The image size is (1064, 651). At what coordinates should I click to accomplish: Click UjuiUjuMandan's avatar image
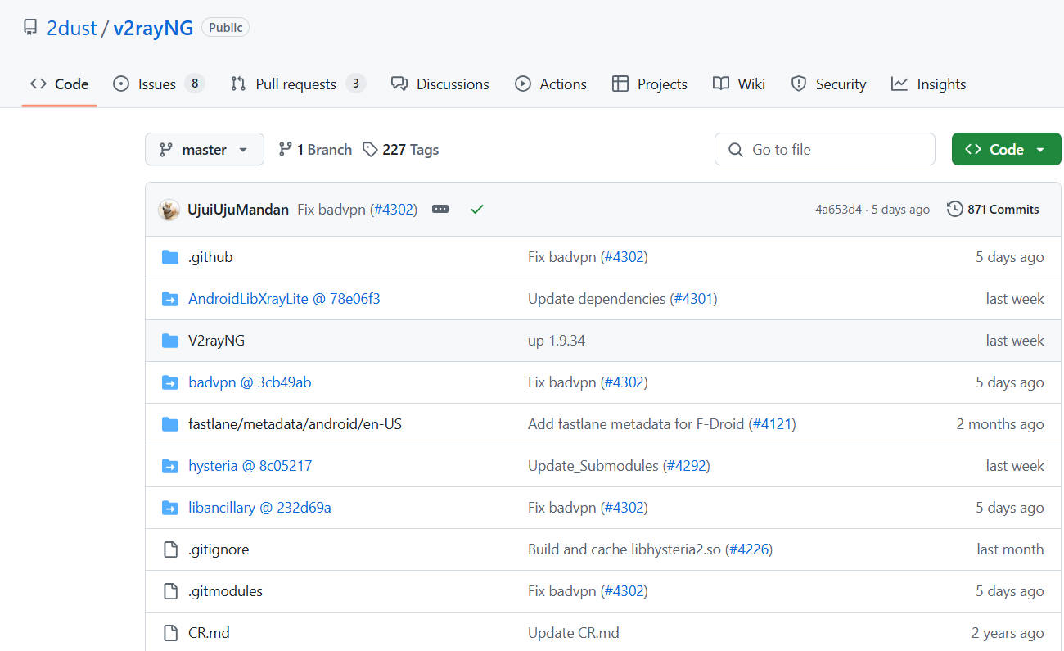click(x=169, y=210)
